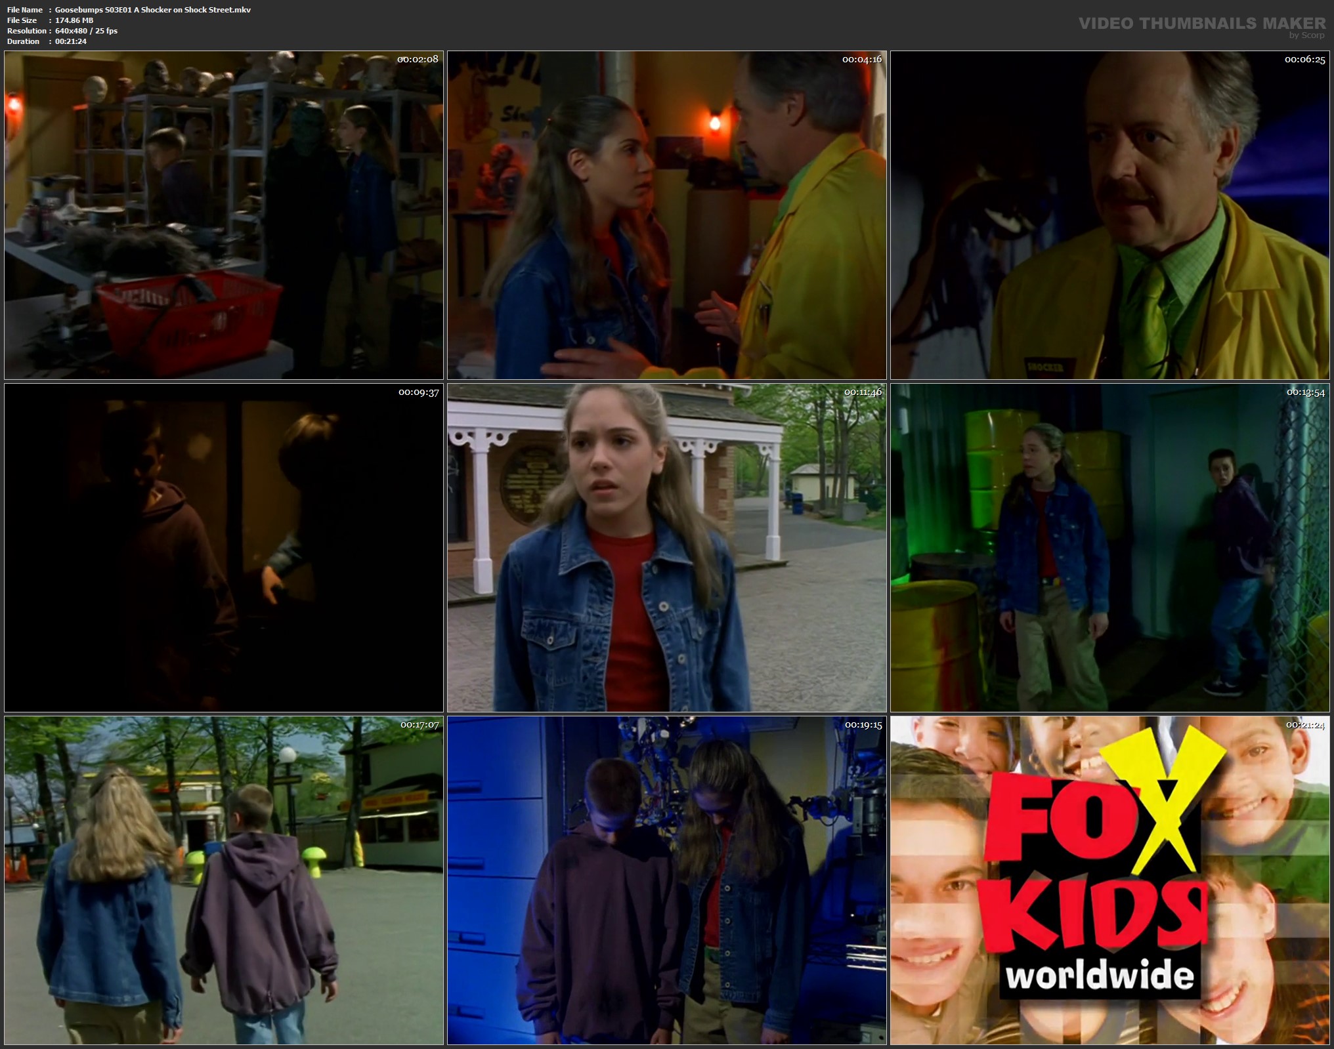Click the 640x480 / 25 fps resolution value
1334x1049 pixels.
click(x=86, y=31)
